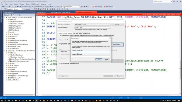Click the editor's vertical scrollbar
The height and width of the screenshot is (102, 182).
coord(181,55)
